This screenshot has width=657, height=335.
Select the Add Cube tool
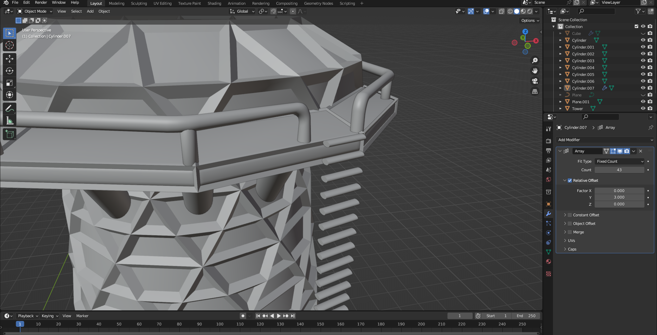coord(10,134)
